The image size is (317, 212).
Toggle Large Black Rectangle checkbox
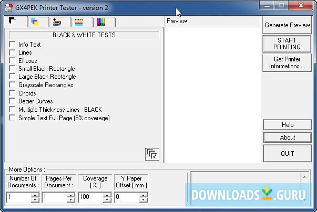12,77
